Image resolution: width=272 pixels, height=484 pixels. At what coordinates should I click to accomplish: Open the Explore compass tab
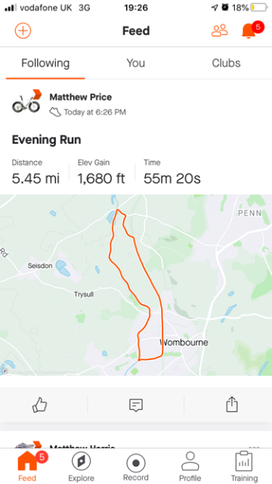[81, 466]
